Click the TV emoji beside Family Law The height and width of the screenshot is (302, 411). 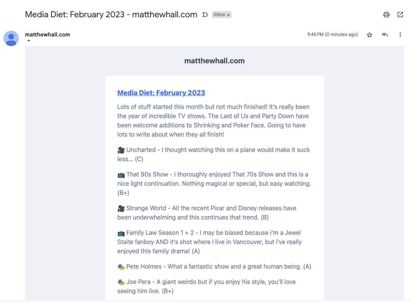coord(121,233)
